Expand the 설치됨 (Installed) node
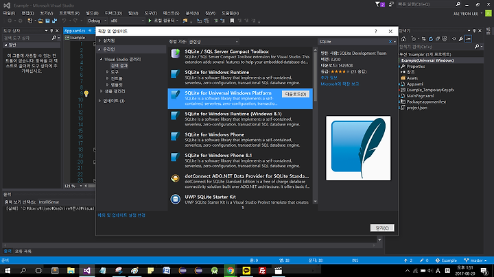 click(x=99, y=40)
